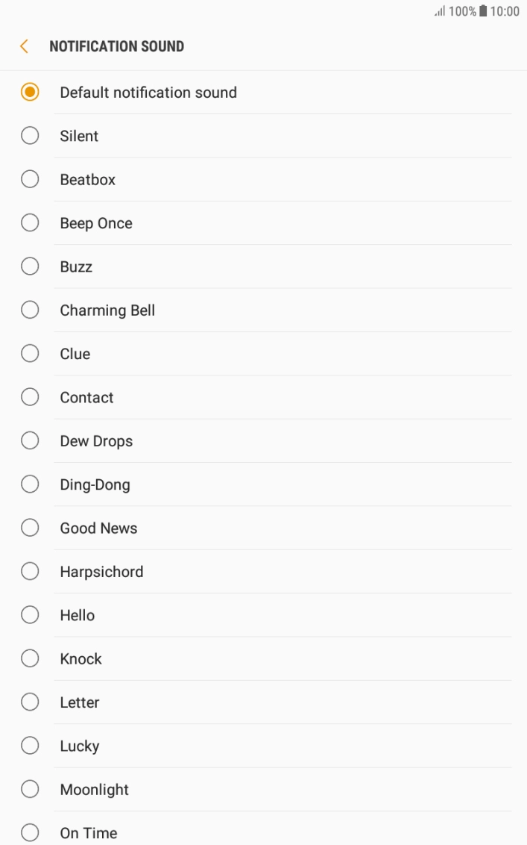
Task: Select the Clue sound option
Action: [x=75, y=353]
